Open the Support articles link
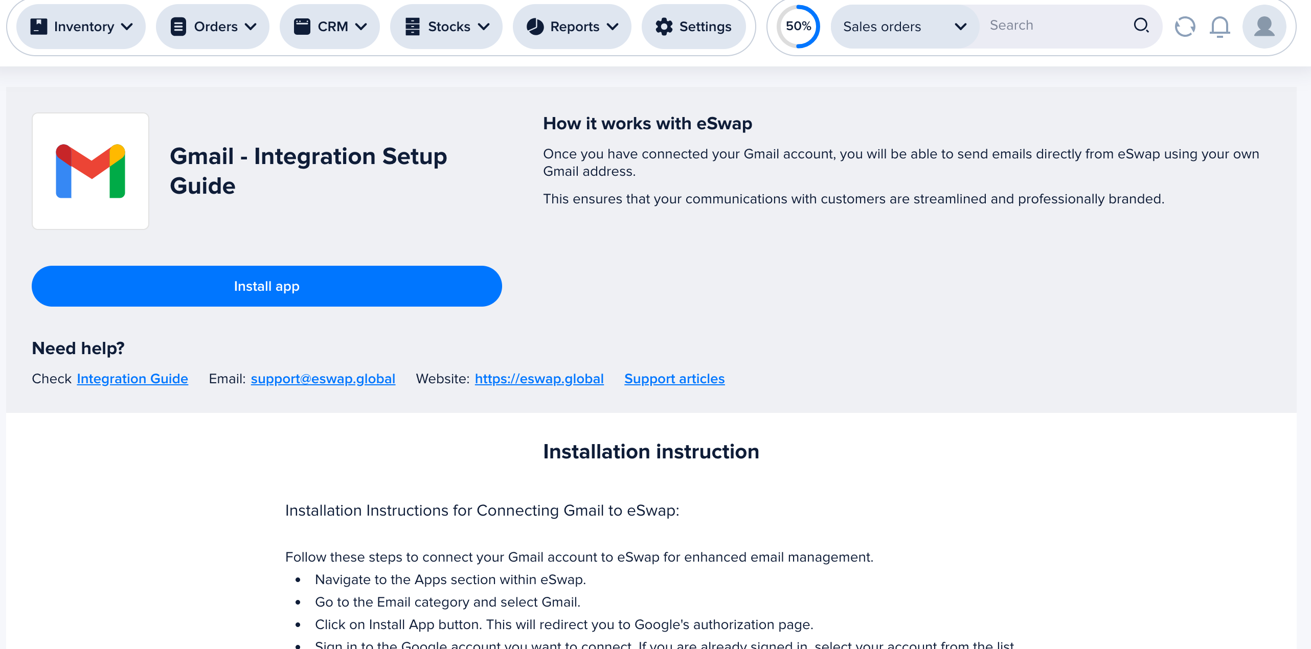The height and width of the screenshot is (649, 1311). point(674,379)
